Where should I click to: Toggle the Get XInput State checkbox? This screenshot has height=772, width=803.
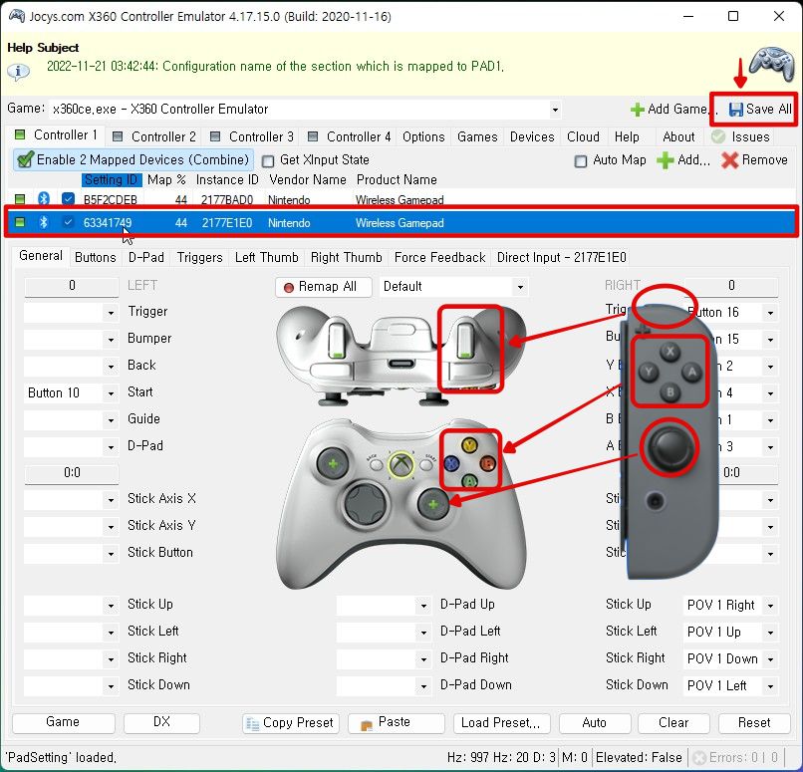[268, 160]
